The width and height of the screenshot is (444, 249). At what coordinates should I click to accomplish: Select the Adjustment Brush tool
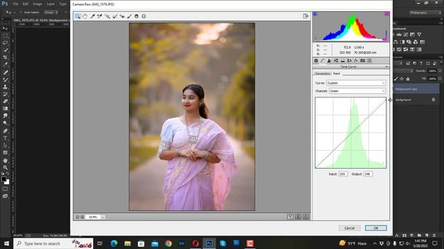[x=130, y=17]
